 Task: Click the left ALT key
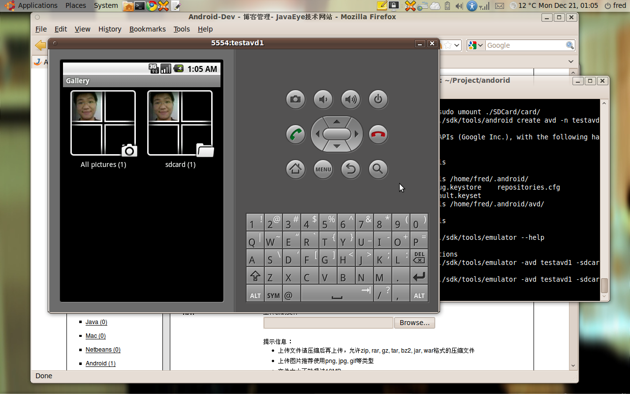255,294
